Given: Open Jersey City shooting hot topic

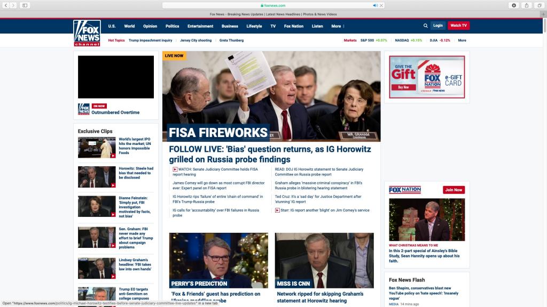Looking at the screenshot, I should [196, 41].
